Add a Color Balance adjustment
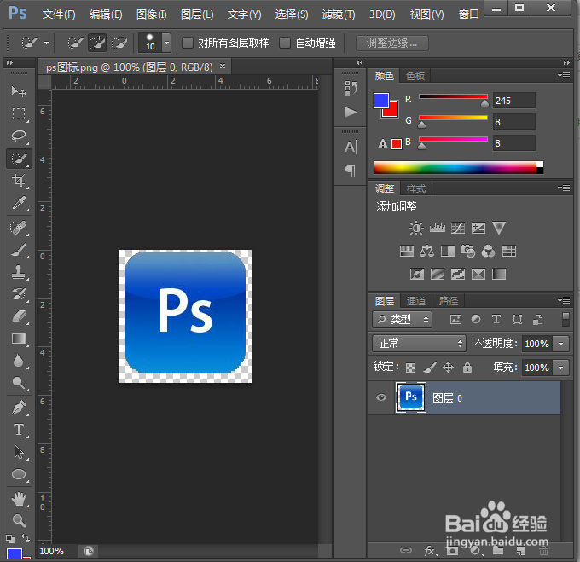The width and height of the screenshot is (580, 562). [x=426, y=252]
